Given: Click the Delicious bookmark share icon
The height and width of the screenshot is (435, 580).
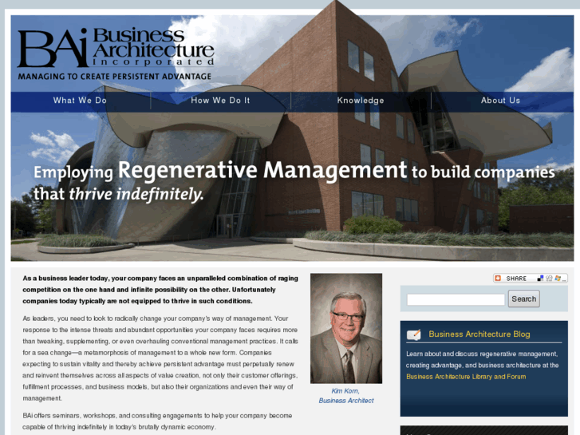Looking at the screenshot, I should (x=540, y=278).
